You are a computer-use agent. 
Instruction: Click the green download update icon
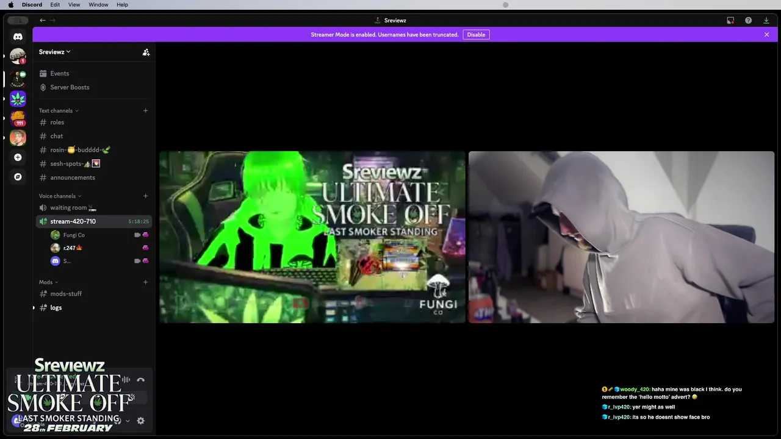point(766,20)
